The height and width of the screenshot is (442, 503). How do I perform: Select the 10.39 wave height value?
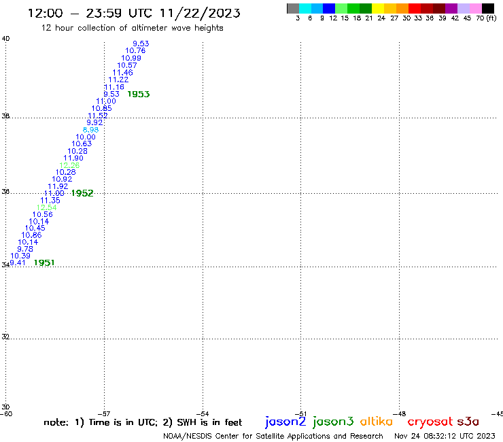pyautogui.click(x=20, y=256)
